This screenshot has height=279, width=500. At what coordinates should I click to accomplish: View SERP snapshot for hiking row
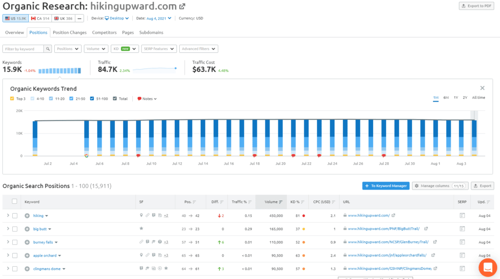pos(462,216)
